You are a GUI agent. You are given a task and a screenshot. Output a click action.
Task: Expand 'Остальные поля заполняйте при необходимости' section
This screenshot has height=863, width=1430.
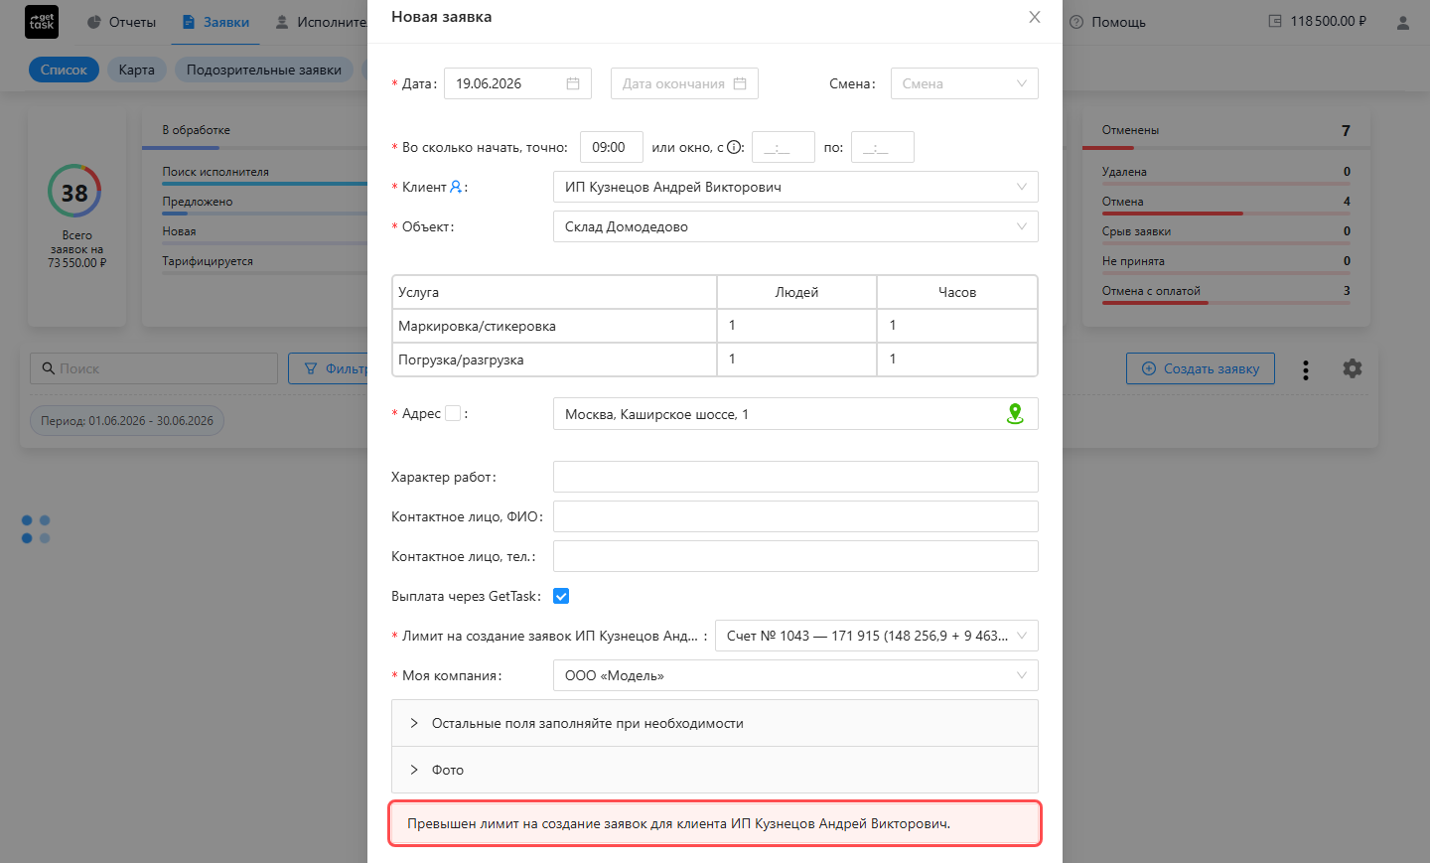(715, 723)
